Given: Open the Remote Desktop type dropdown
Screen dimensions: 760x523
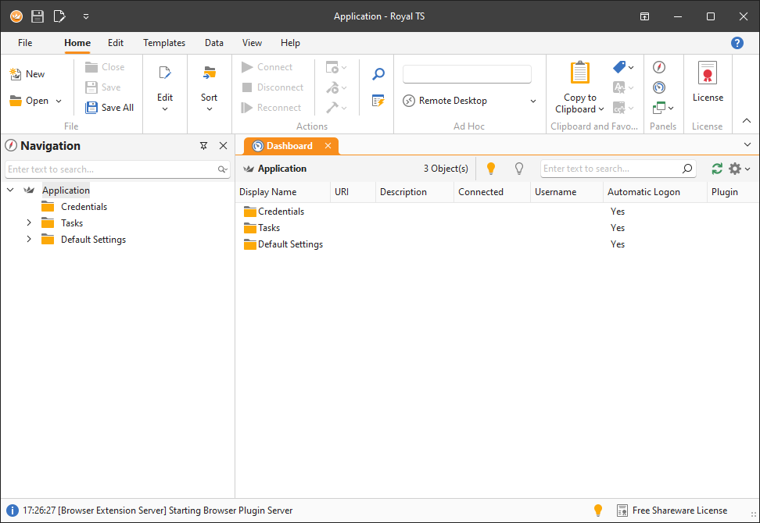Looking at the screenshot, I should point(532,100).
